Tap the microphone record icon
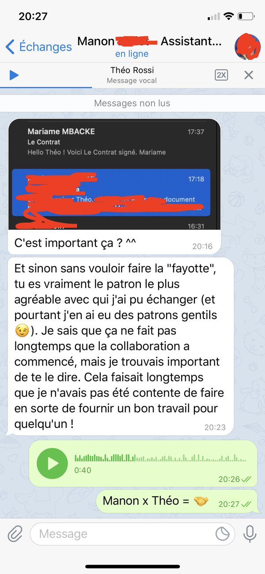This screenshot has height=574, width=265. pyautogui.click(x=250, y=534)
